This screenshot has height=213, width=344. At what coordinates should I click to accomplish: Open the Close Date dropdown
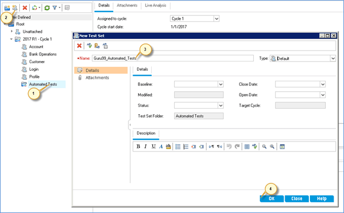[323, 84]
